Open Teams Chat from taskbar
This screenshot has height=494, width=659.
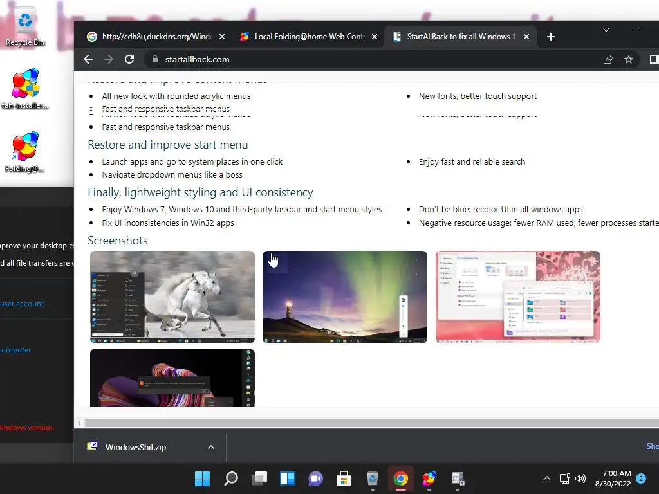click(315, 479)
